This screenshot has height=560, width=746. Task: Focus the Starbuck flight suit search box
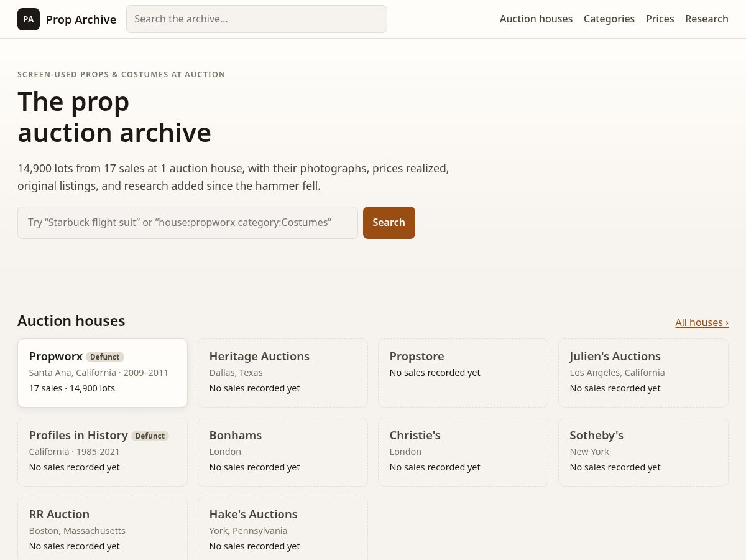coord(188,223)
